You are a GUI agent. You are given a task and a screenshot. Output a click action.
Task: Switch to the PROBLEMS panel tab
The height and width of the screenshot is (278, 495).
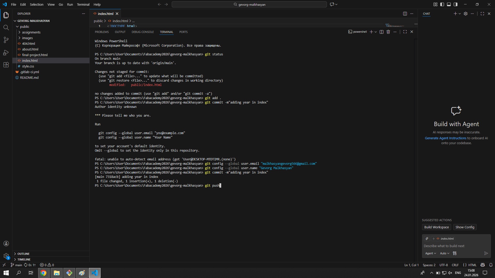tap(102, 32)
